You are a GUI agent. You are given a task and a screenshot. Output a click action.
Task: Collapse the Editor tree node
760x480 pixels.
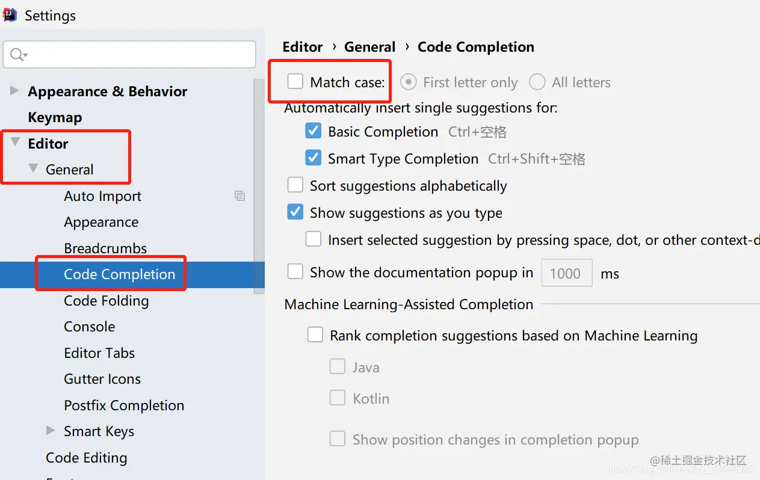pos(16,143)
